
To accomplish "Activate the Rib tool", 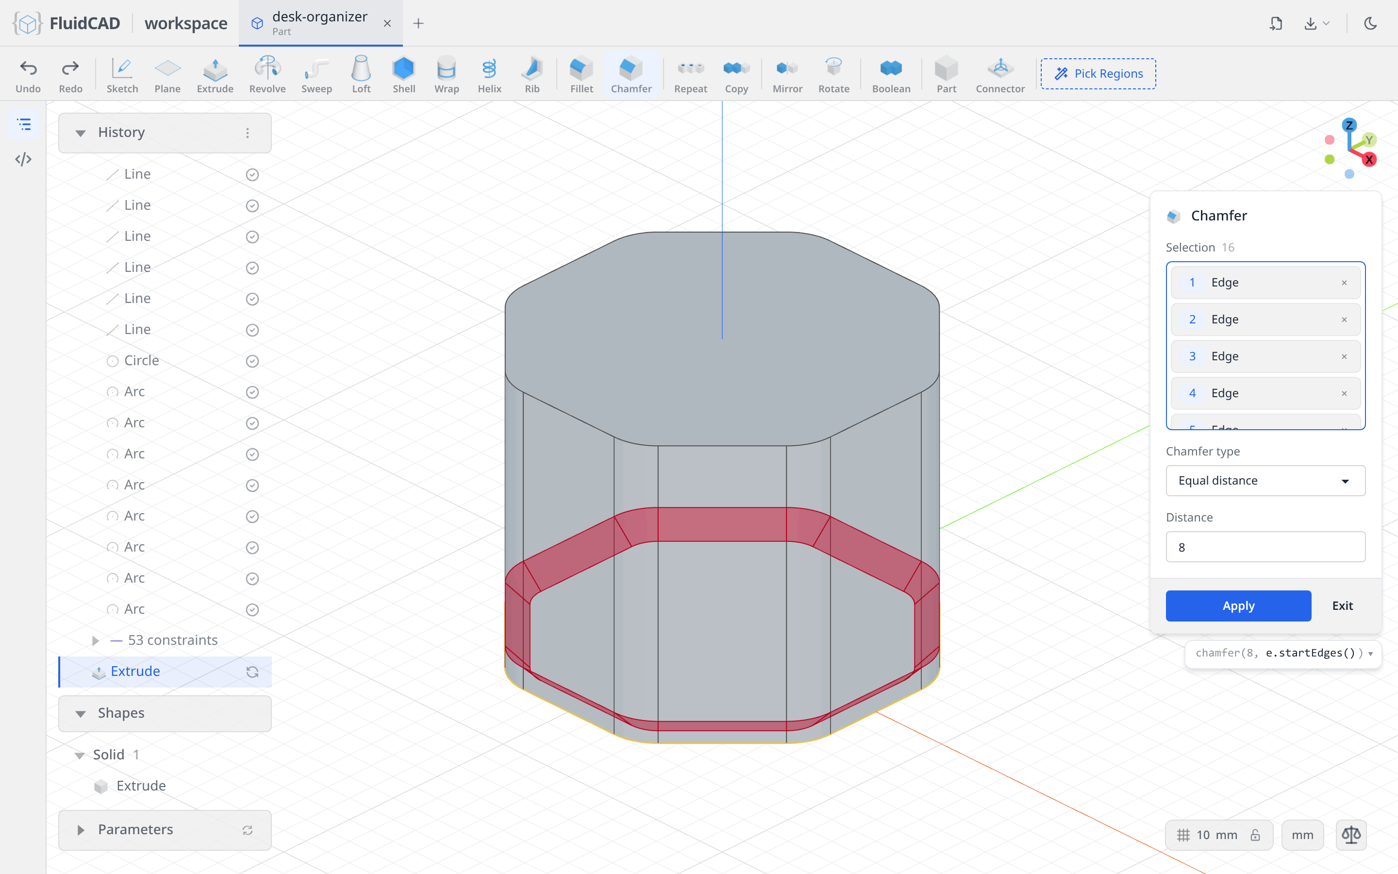I will 532,75.
